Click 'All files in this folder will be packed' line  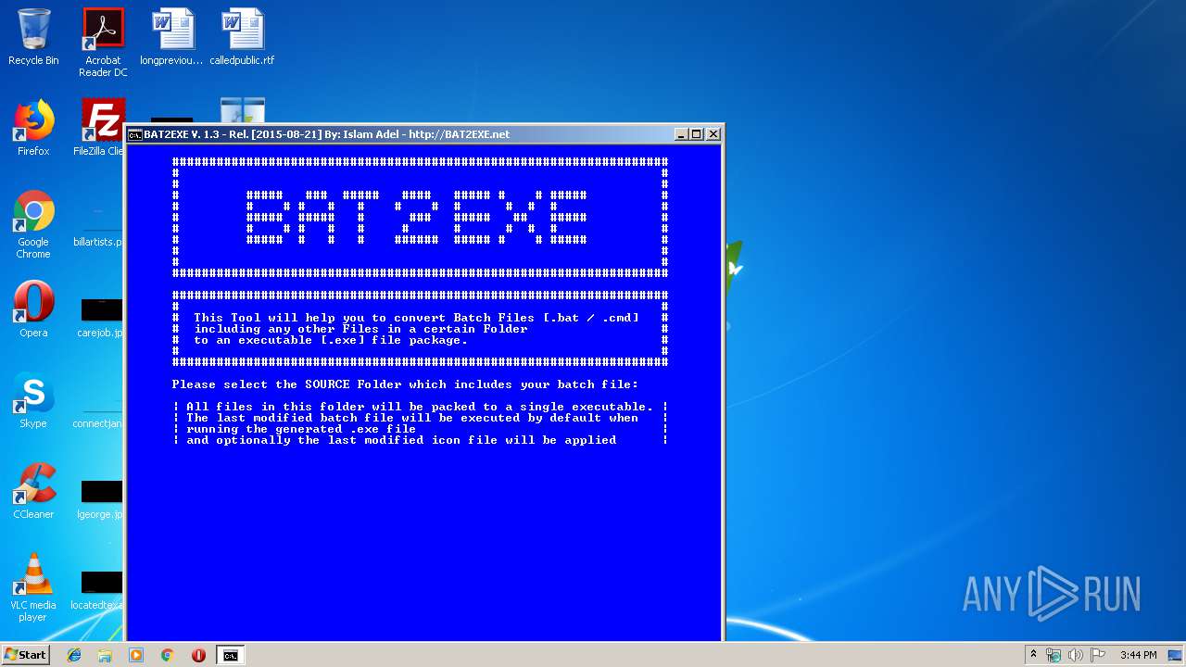coord(420,407)
